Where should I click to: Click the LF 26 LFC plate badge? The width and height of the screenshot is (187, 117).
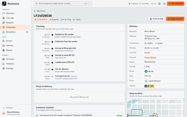[x=149, y=86]
